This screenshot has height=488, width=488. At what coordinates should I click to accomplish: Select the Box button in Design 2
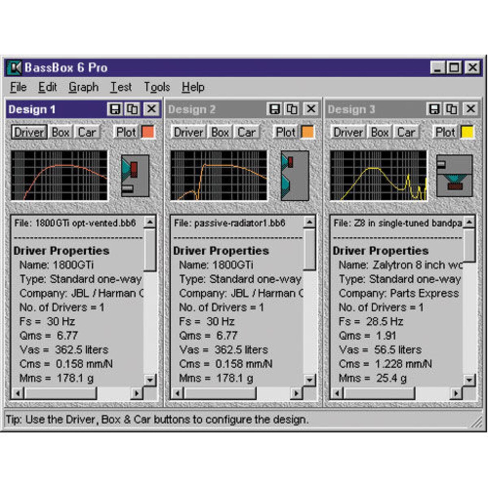pos(220,132)
